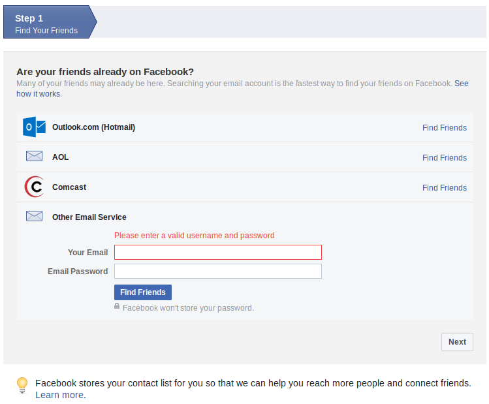Viewport: 489px width, 404px height.
Task: Open the Learn more link
Action: [x=59, y=395]
